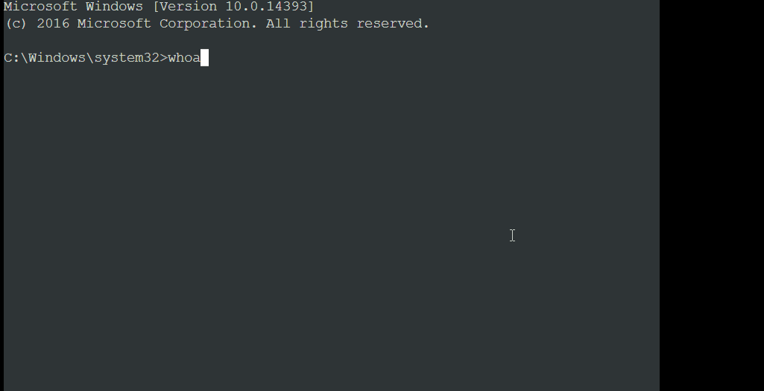Screen dimensions: 764x391
Task: Click the black strip right of the terminal
Action: point(711,195)
